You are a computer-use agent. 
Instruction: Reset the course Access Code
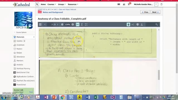(x=31, y=92)
